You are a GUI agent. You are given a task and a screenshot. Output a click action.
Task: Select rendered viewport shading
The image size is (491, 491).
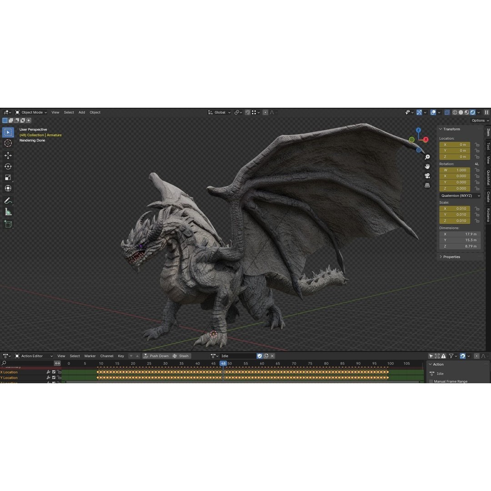pos(472,112)
